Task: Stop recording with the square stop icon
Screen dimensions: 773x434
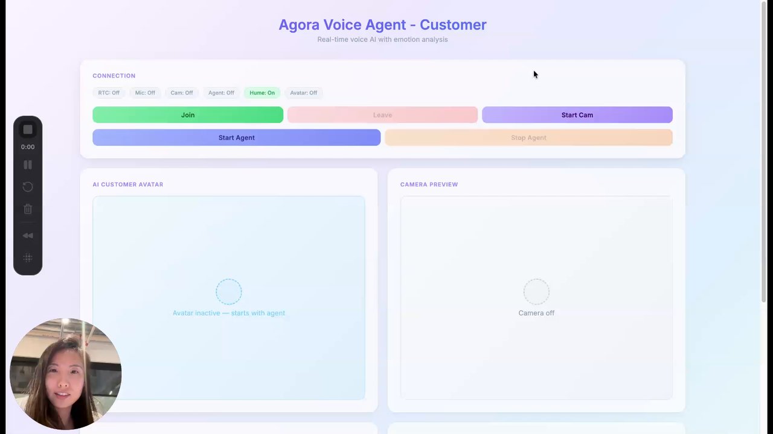Action: (28, 130)
